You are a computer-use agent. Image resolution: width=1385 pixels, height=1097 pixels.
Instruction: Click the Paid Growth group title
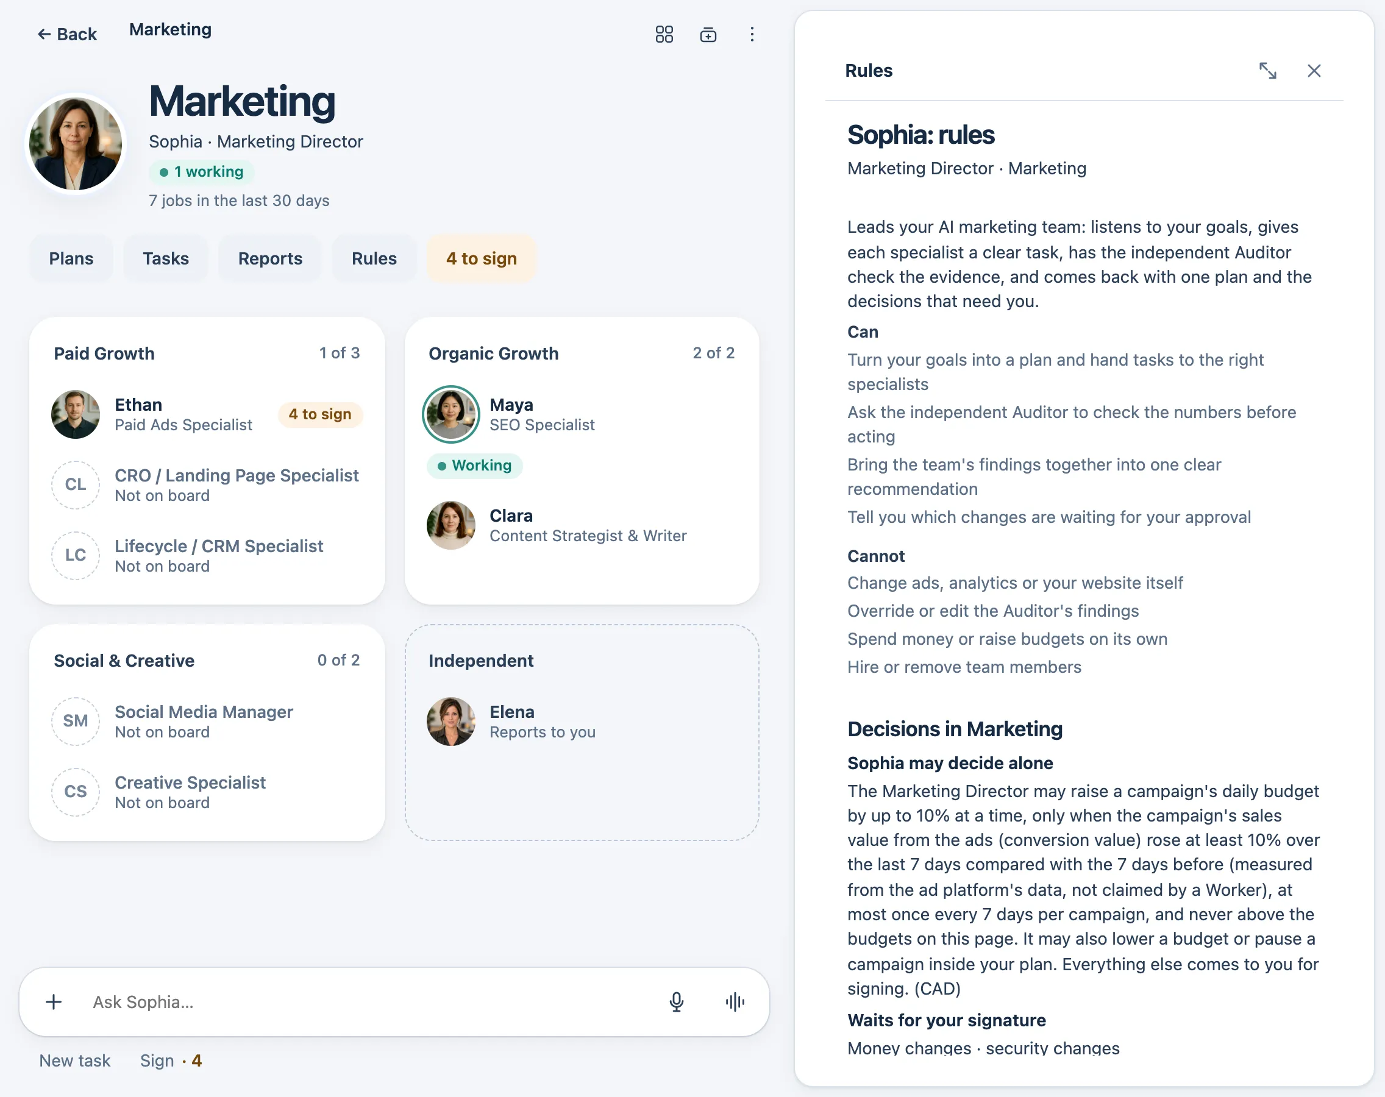(x=104, y=353)
